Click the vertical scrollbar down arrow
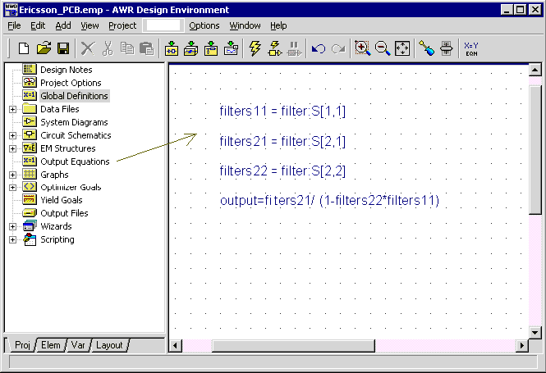 tap(535, 333)
